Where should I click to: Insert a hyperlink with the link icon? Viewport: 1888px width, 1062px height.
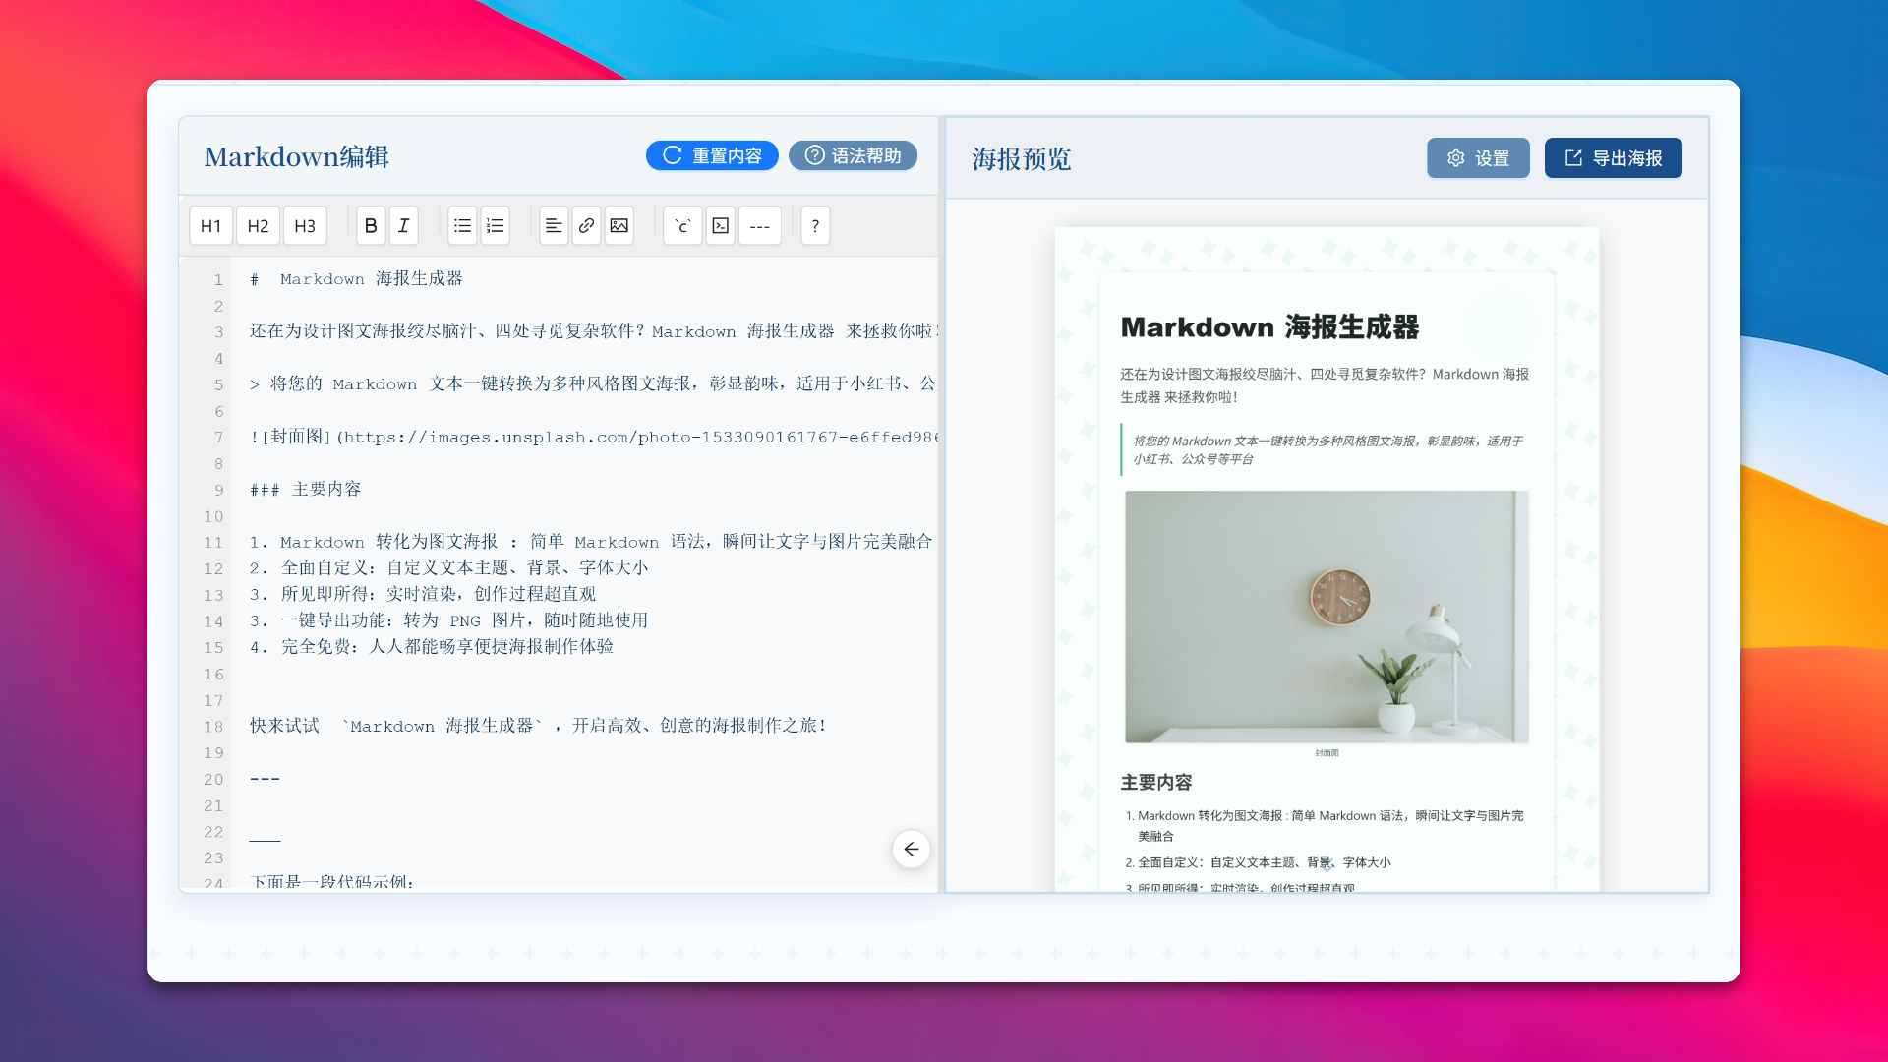click(x=586, y=226)
